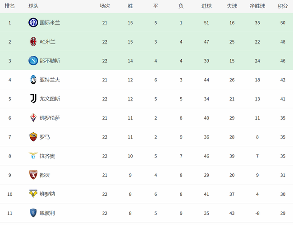Viewport: 293px width, 225px height.
Task: Click the 场次 column header
Action: 105,6
